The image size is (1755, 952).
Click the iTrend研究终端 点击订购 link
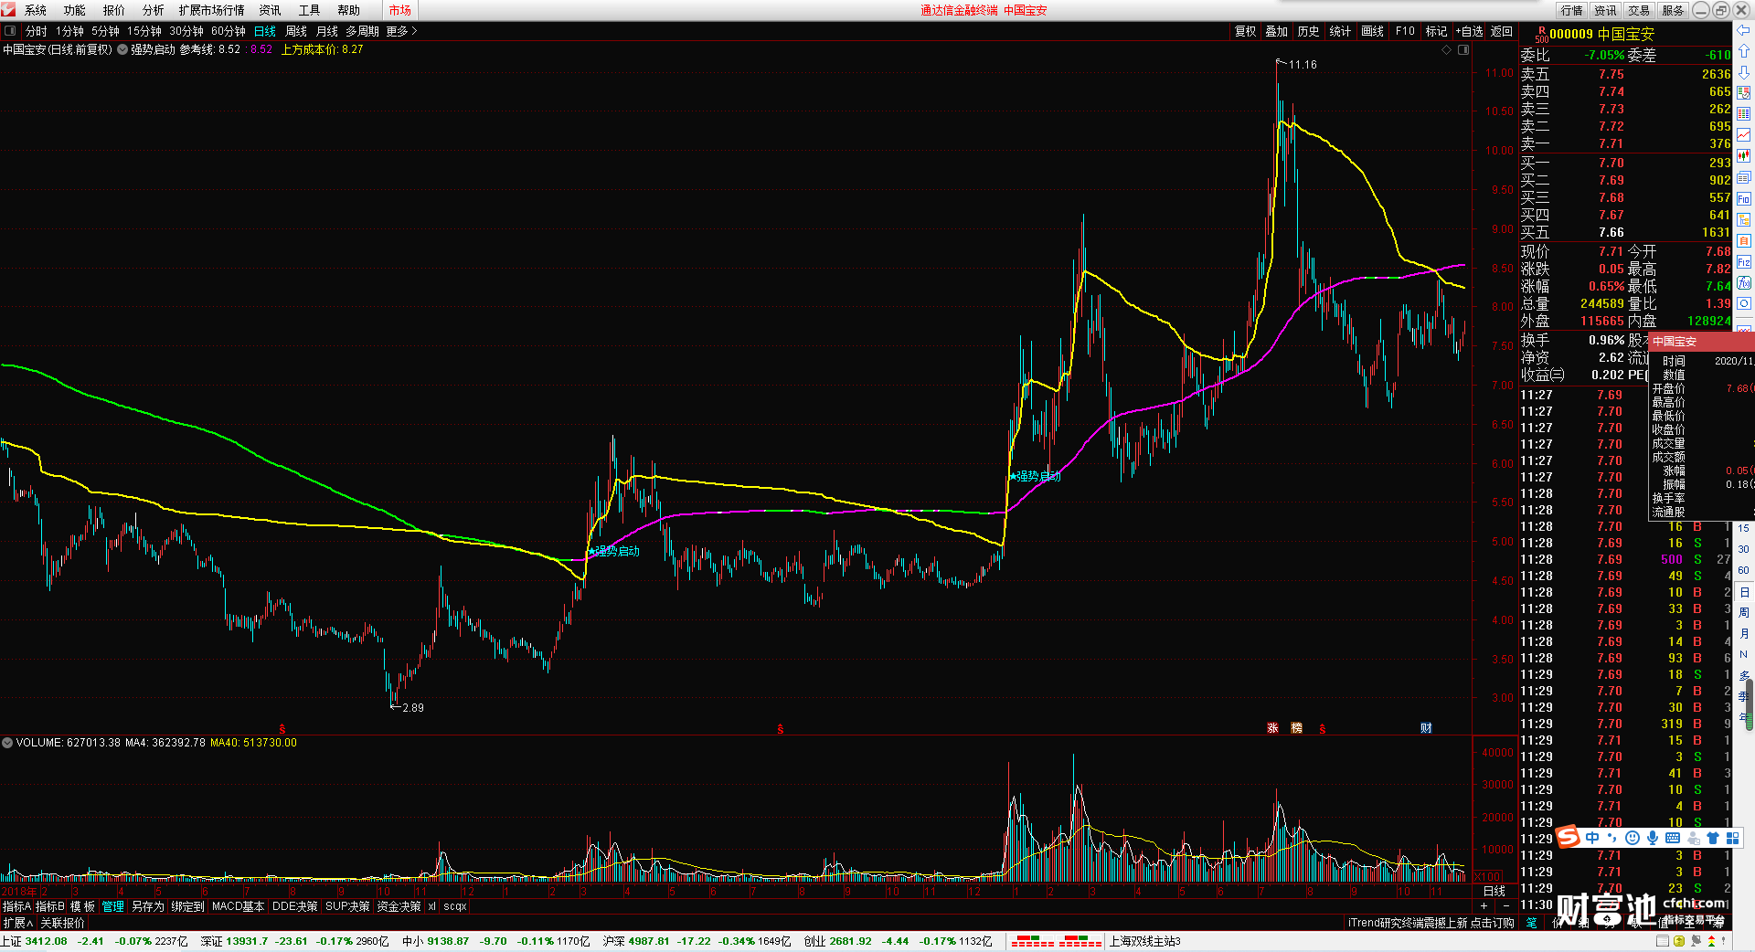(1431, 923)
